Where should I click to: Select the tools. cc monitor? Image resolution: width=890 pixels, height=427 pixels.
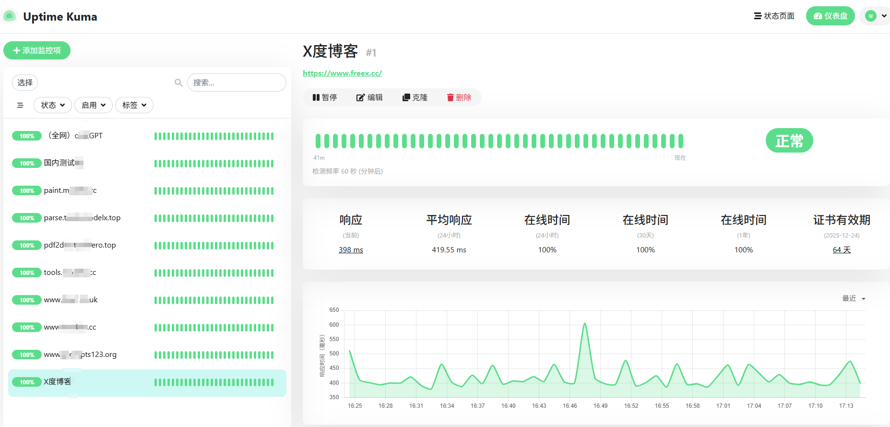tap(147, 273)
